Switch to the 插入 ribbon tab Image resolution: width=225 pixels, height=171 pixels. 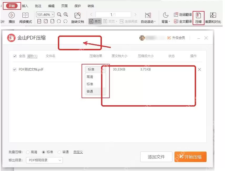(25, 6)
